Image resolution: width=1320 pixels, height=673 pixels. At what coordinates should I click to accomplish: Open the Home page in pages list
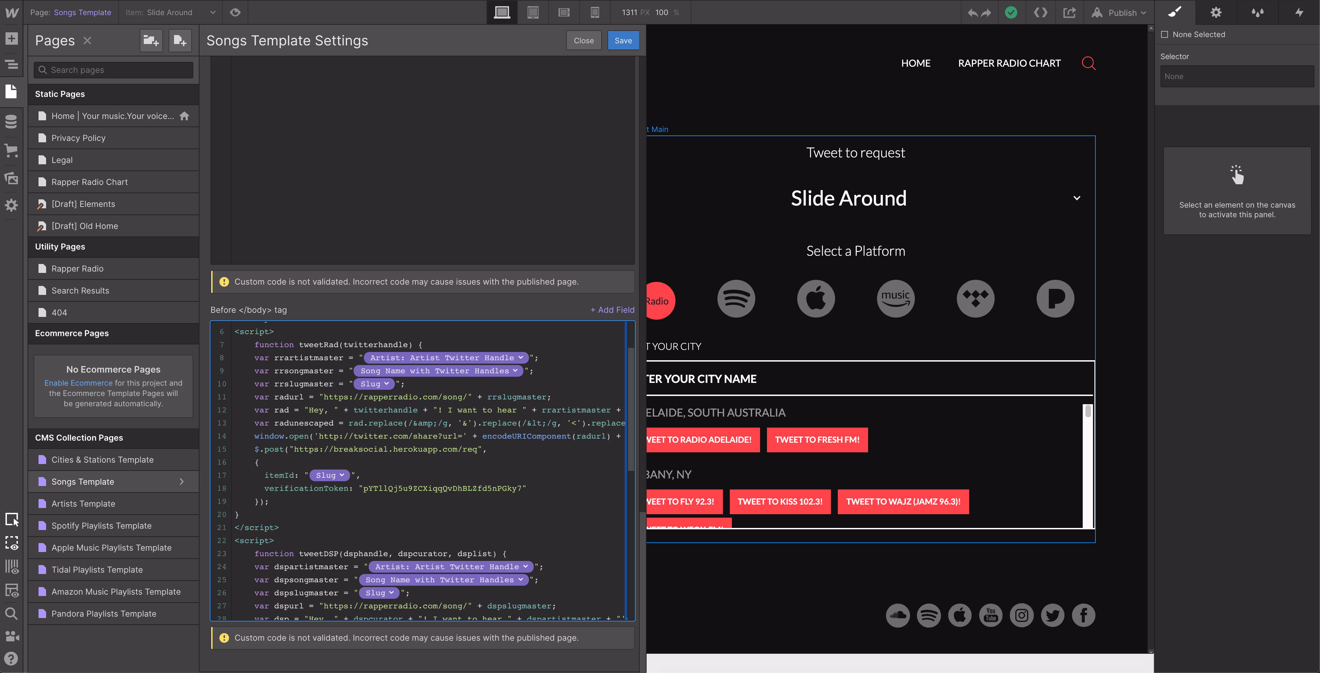(114, 116)
